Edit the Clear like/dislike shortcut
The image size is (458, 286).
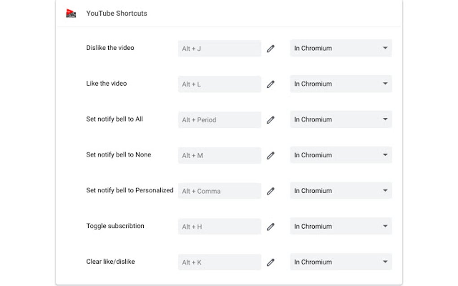tap(270, 262)
